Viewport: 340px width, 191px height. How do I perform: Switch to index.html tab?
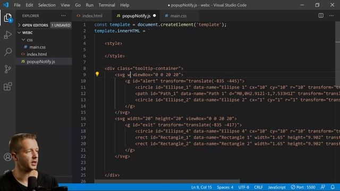click(92, 16)
